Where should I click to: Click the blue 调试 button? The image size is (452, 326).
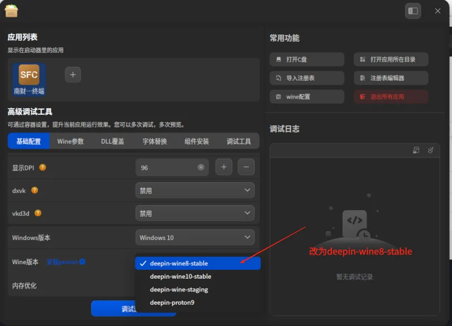pyautogui.click(x=113, y=309)
